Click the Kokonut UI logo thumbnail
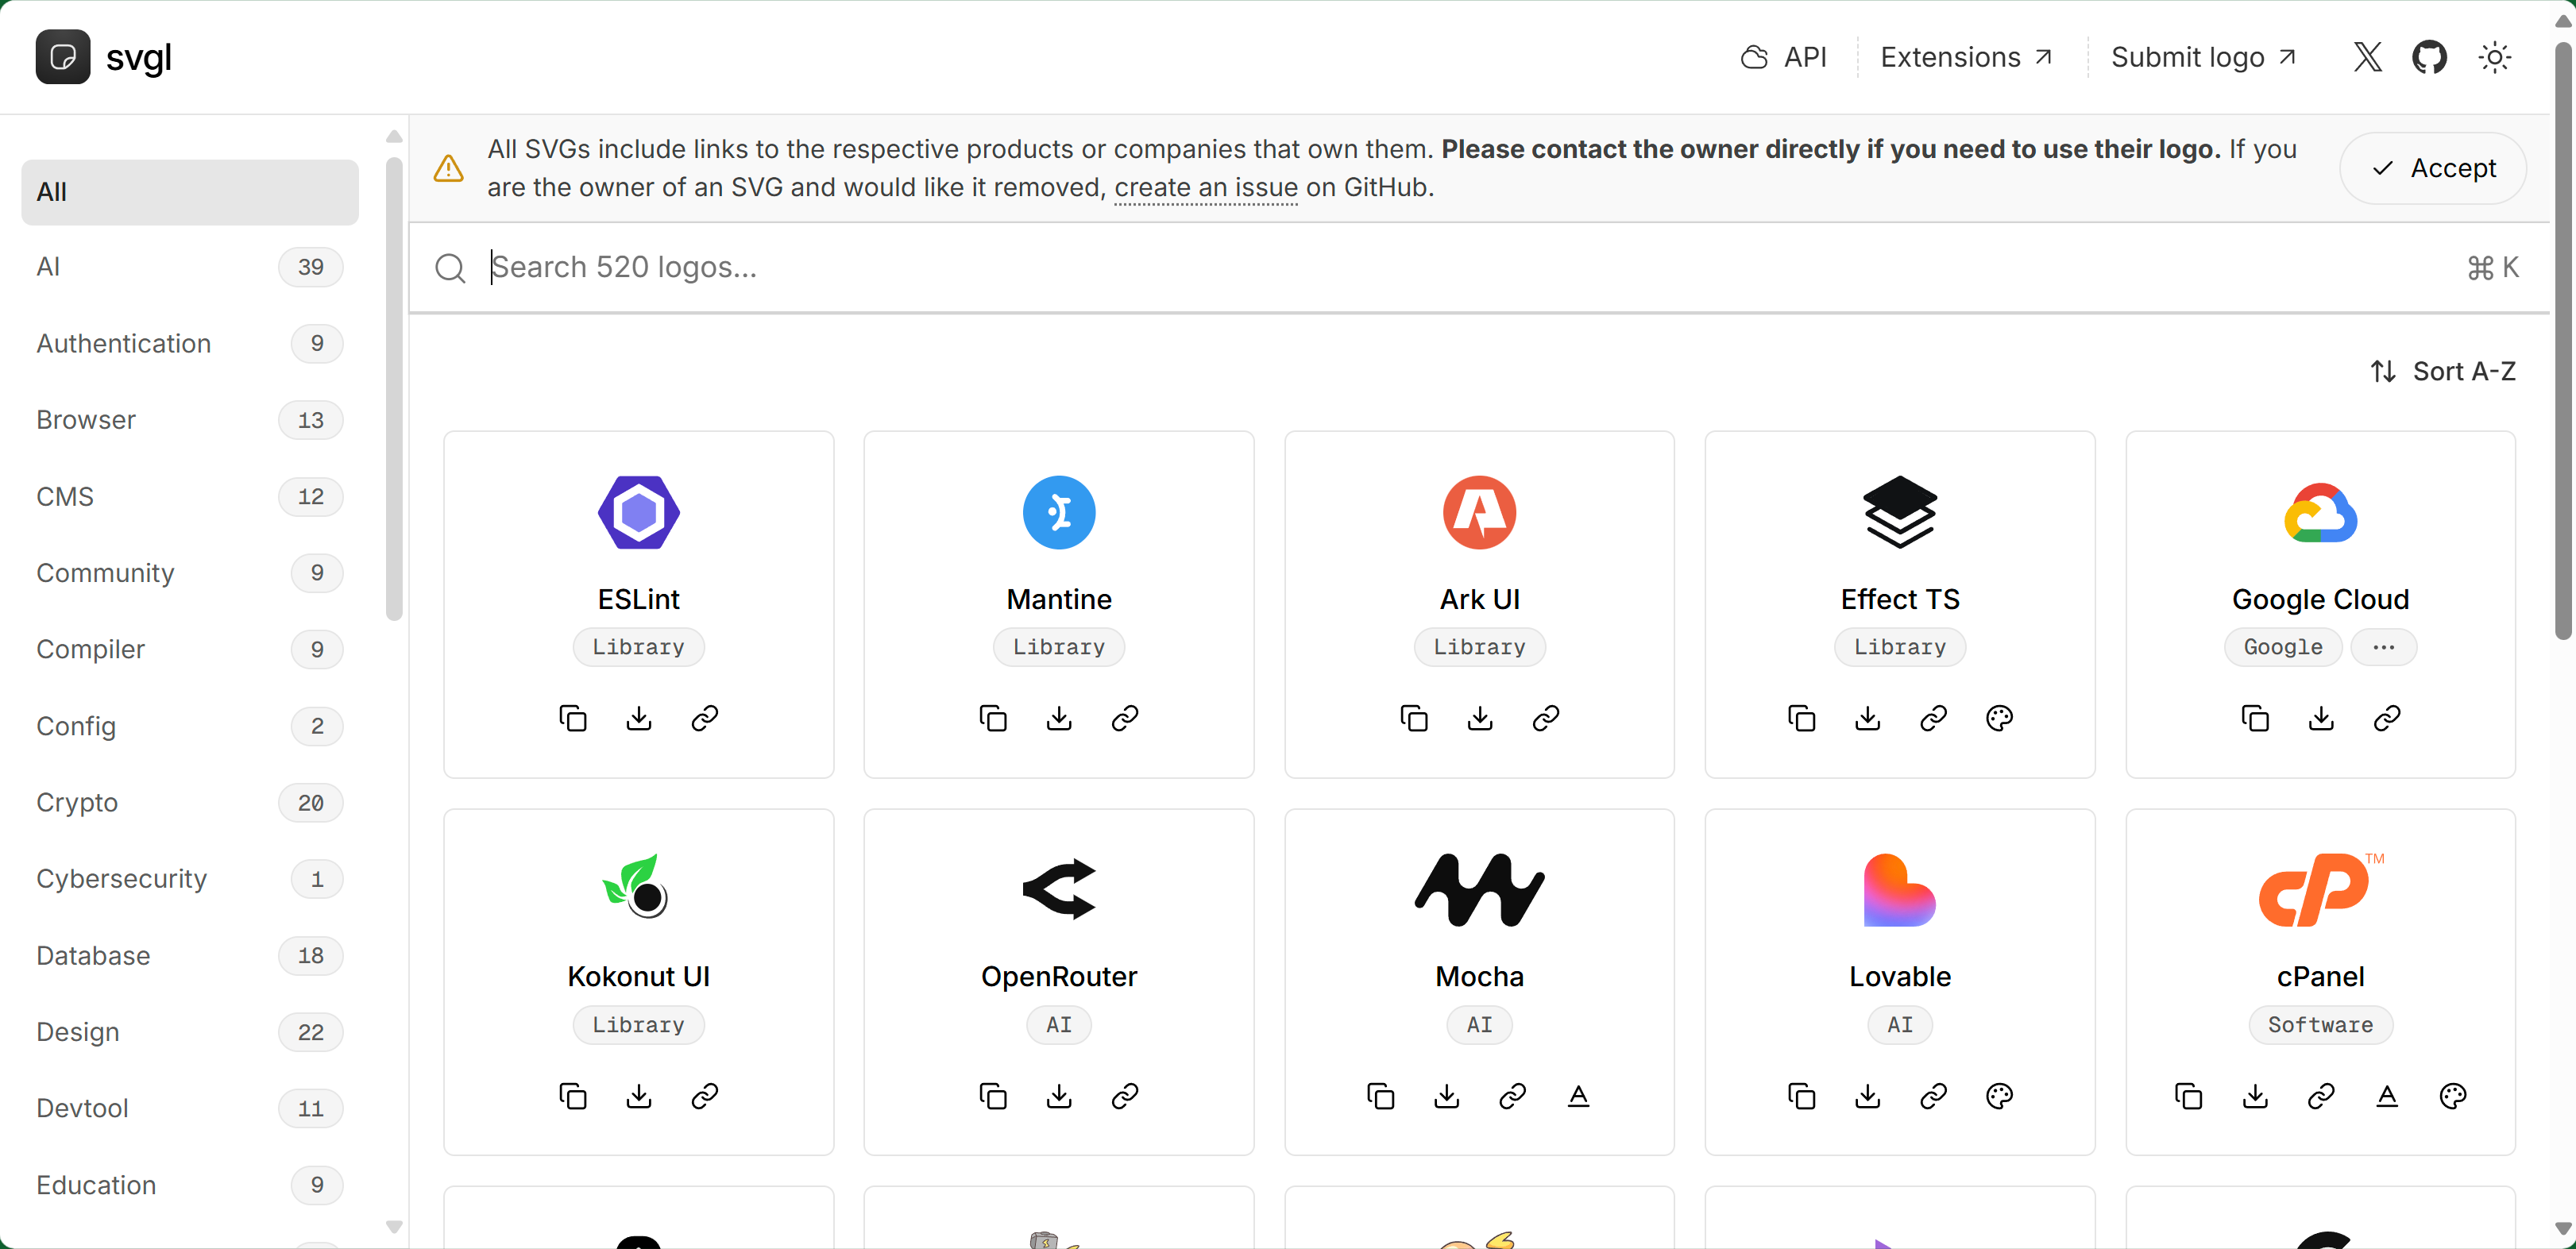The height and width of the screenshot is (1249, 2576). coord(637,888)
